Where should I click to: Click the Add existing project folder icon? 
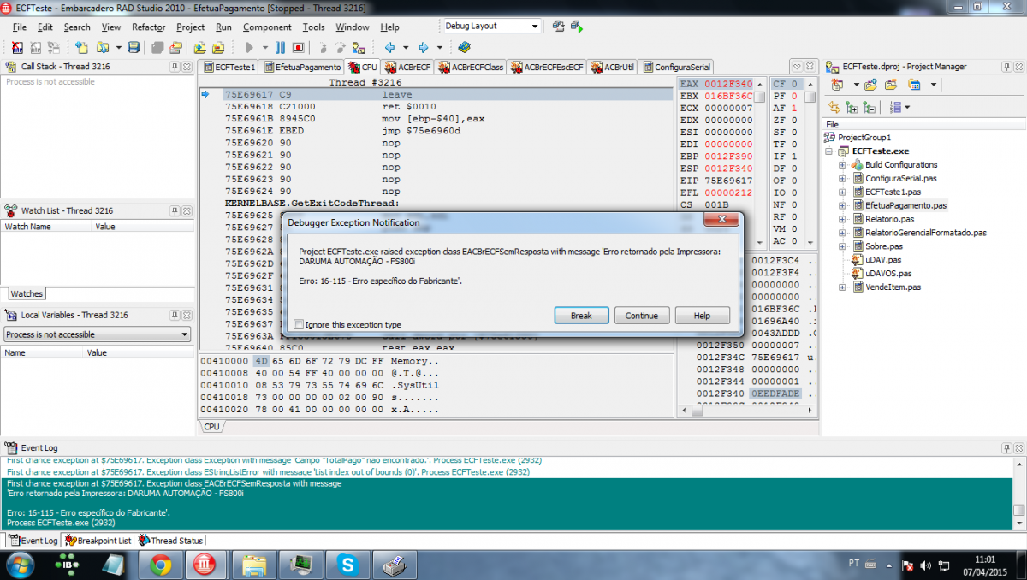pyautogui.click(x=870, y=85)
